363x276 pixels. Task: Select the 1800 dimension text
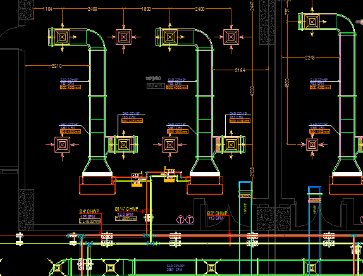(146, 9)
